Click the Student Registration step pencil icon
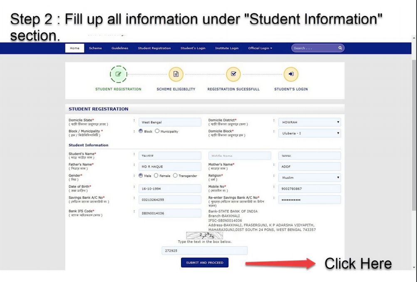This screenshot has width=417, height=282. click(x=118, y=74)
